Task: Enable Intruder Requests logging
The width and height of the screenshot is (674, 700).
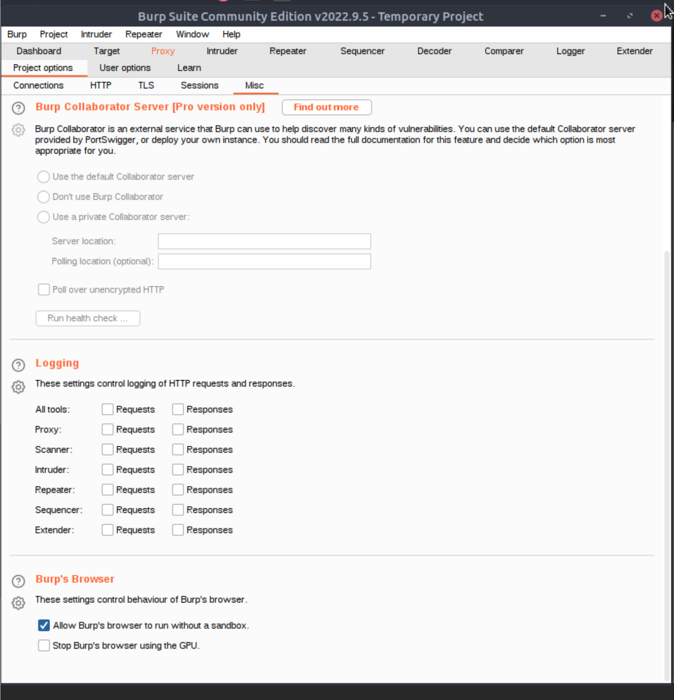Action: pyautogui.click(x=107, y=469)
